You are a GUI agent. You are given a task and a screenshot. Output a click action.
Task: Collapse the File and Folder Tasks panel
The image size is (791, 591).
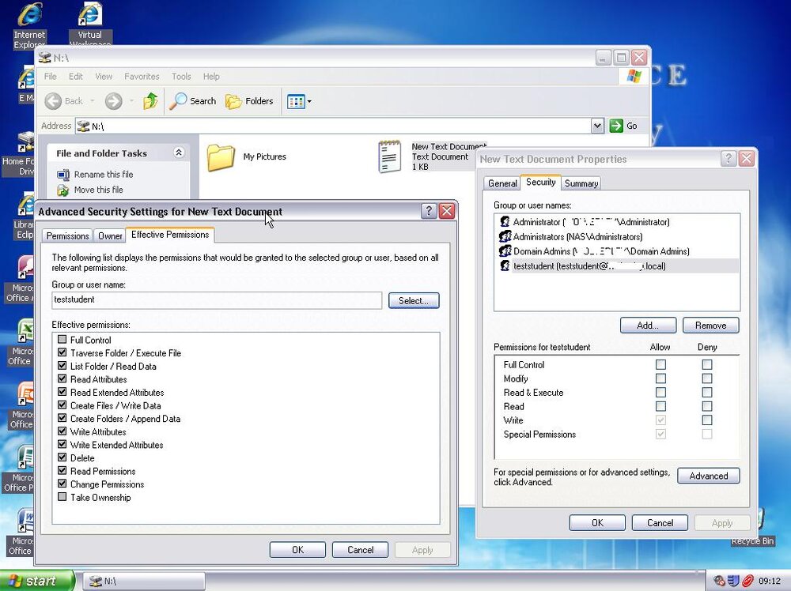tap(179, 152)
